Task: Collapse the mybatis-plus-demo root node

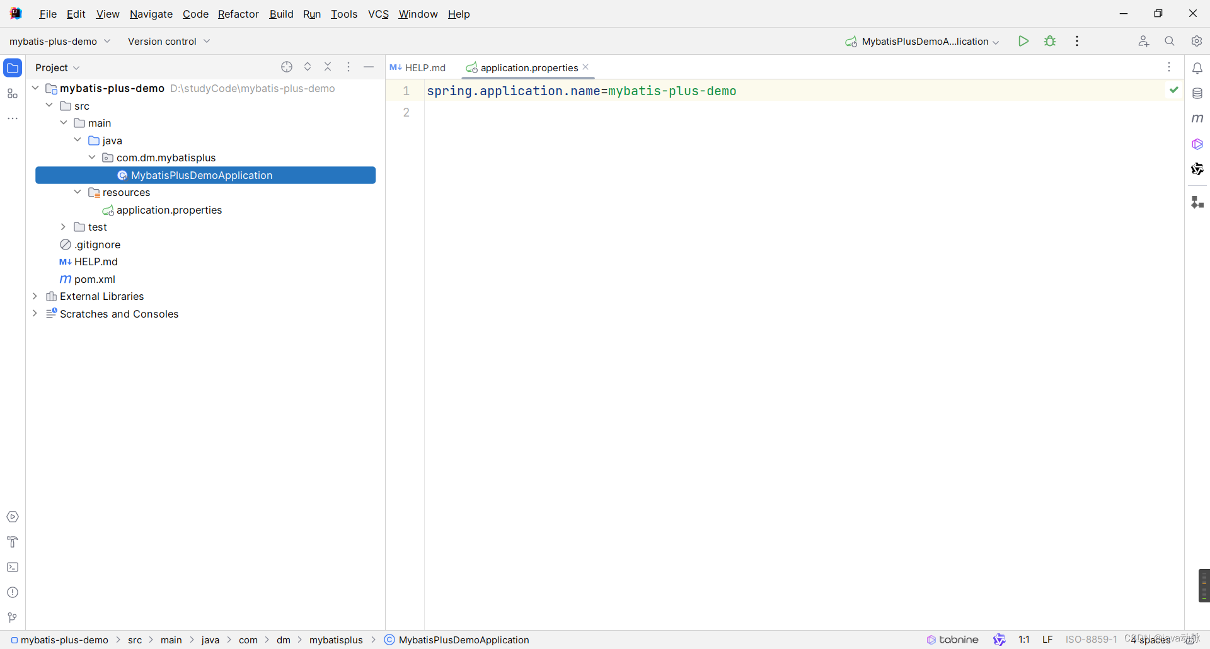Action: (x=35, y=88)
